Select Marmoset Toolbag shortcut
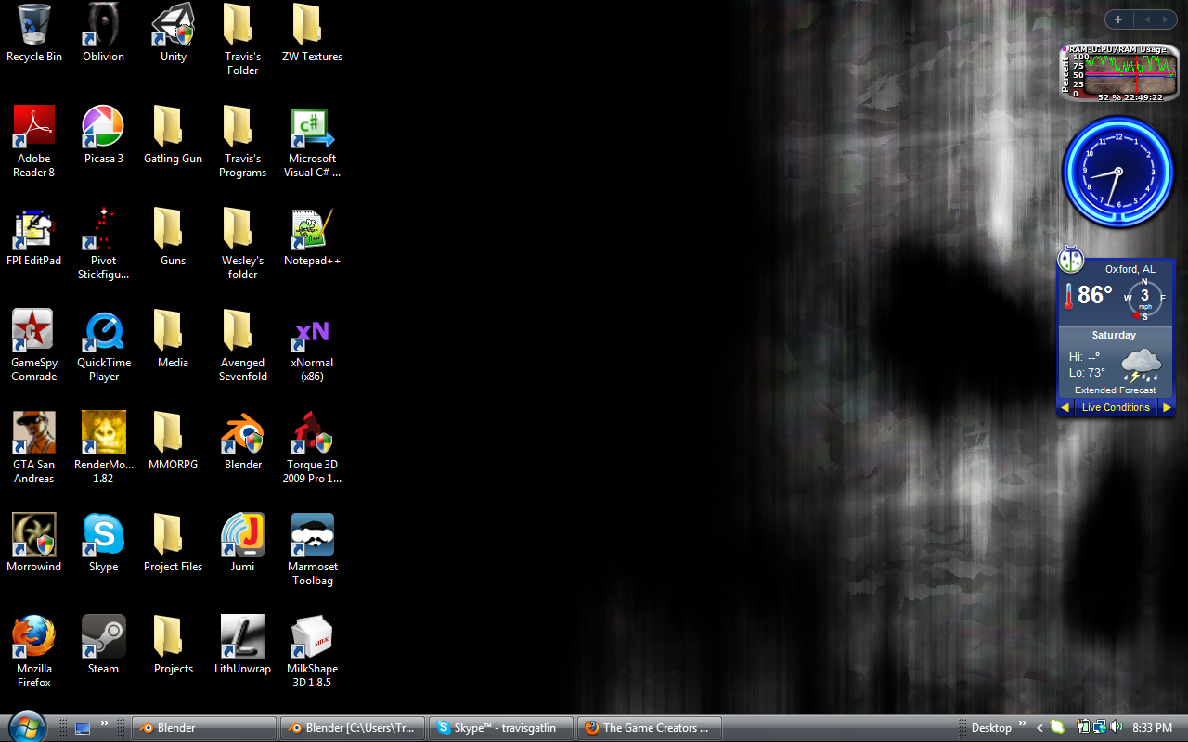1188x742 pixels. pyautogui.click(x=312, y=549)
